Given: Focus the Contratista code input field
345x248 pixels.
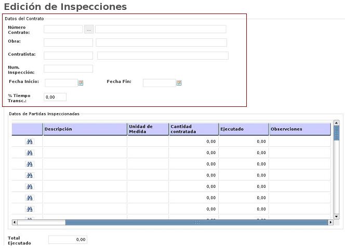Looking at the screenshot, I should [x=68, y=56].
